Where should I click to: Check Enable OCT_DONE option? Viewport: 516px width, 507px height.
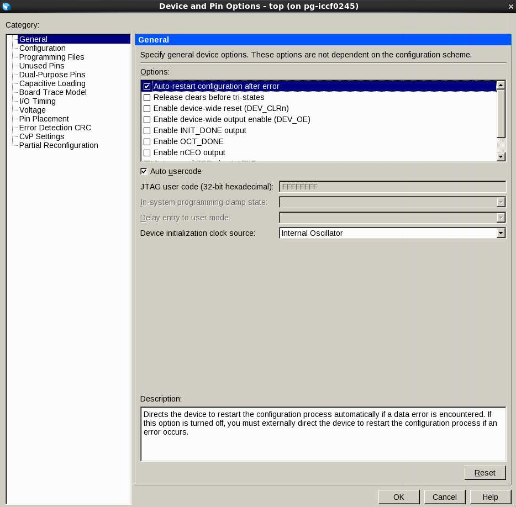pos(147,142)
